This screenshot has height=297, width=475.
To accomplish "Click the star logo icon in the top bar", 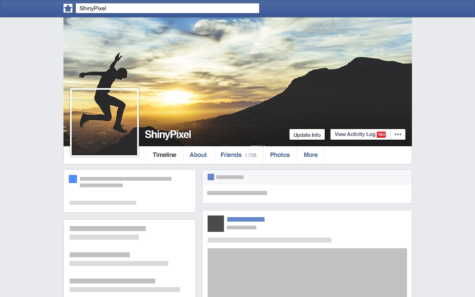I will point(68,8).
